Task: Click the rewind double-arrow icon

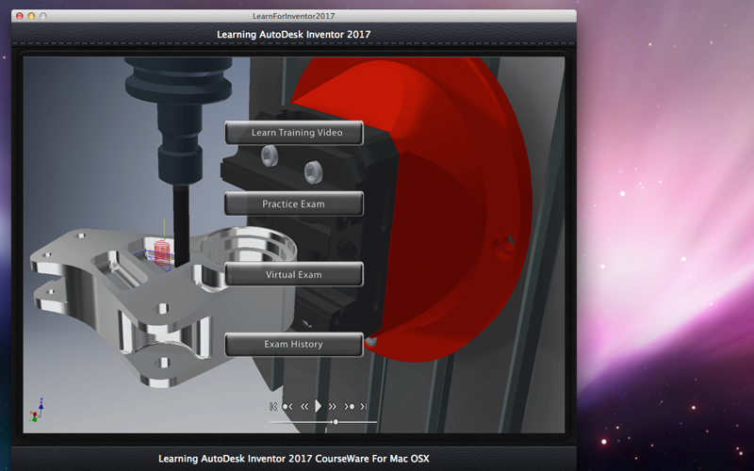Action: (304, 407)
